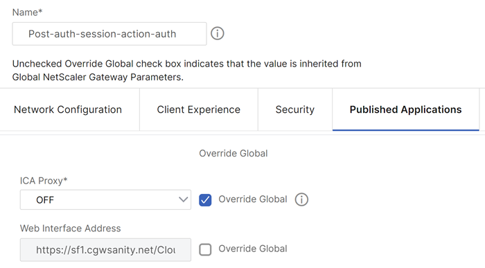Check Web Interface Address Override Global checkbox
Viewport: 485px width, 268px height.
pyautogui.click(x=205, y=249)
